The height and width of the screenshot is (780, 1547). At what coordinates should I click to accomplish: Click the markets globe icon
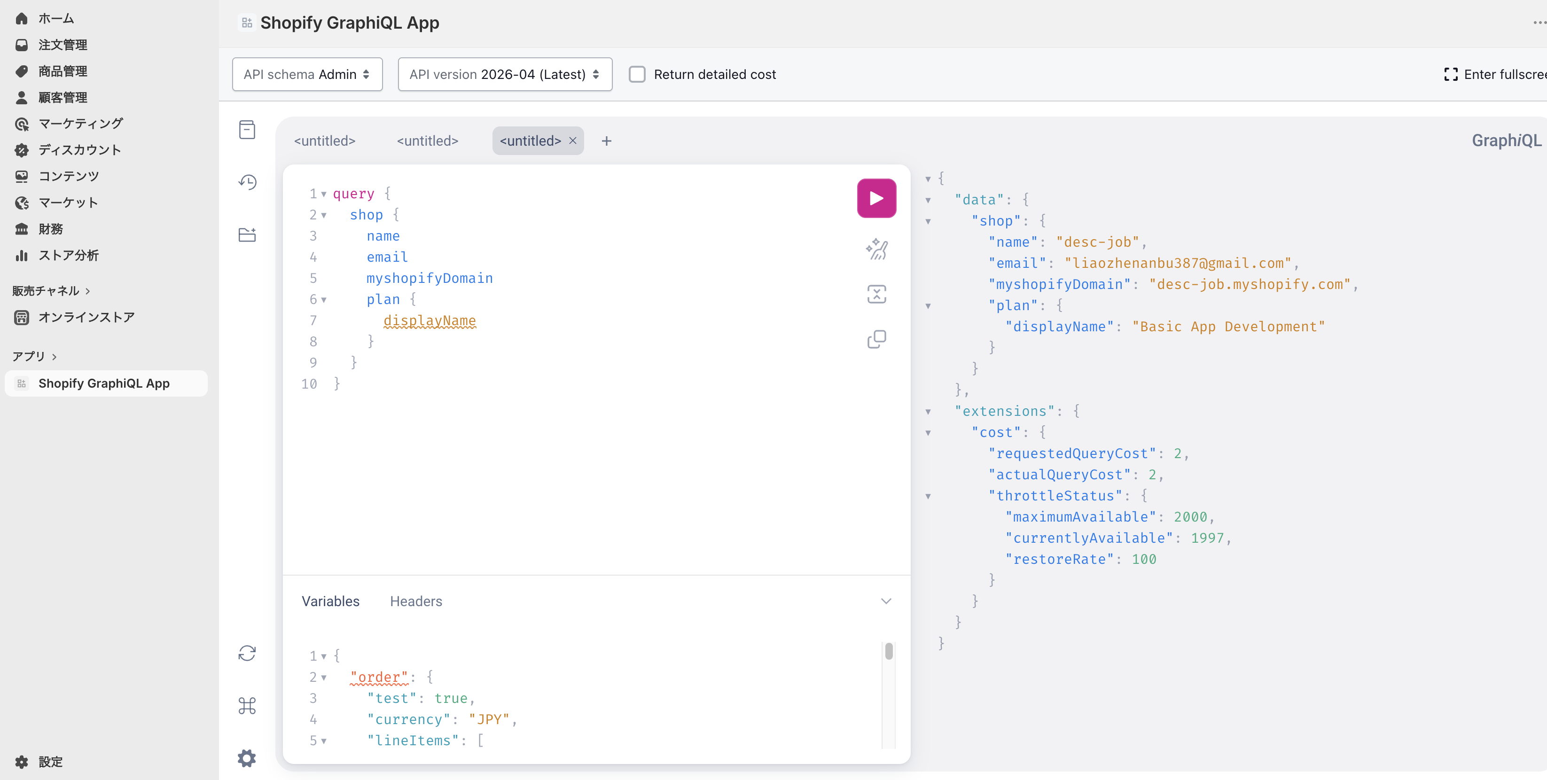point(22,203)
